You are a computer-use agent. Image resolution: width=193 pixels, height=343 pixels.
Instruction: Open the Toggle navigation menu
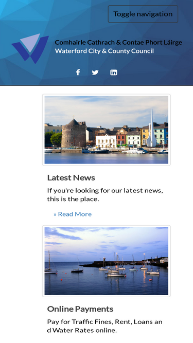[x=143, y=14]
